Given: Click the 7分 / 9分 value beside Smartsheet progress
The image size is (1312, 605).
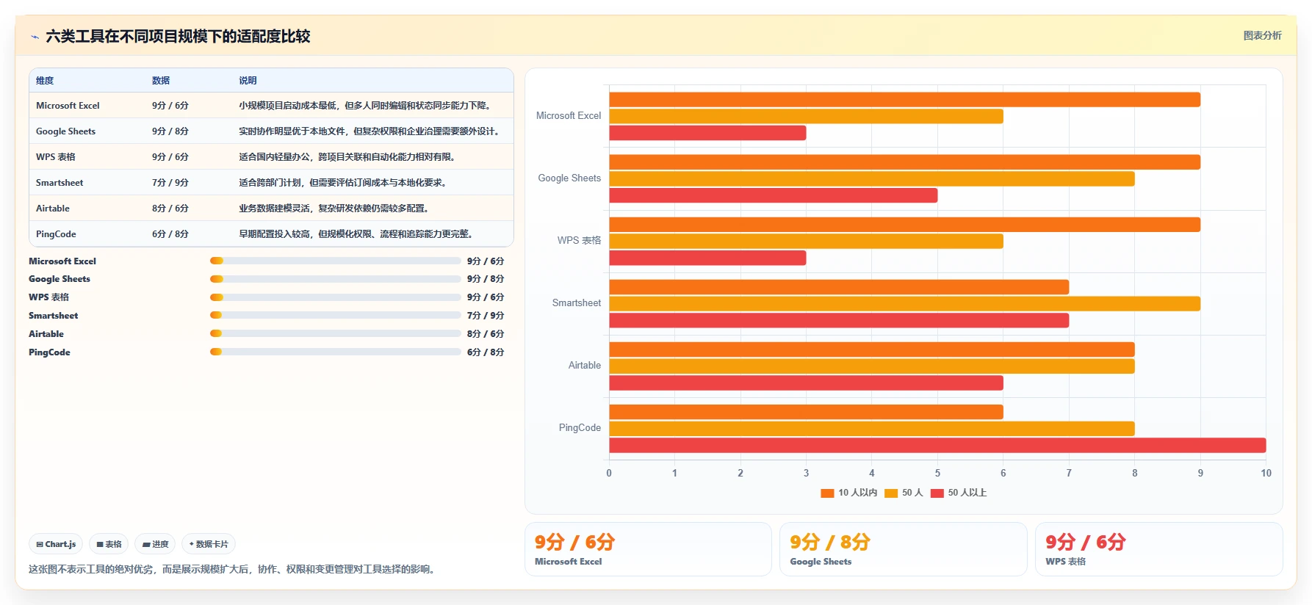Looking at the screenshot, I should pos(486,316).
